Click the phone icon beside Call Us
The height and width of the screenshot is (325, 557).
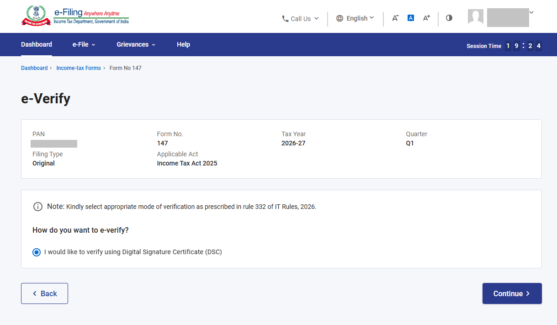pos(285,19)
